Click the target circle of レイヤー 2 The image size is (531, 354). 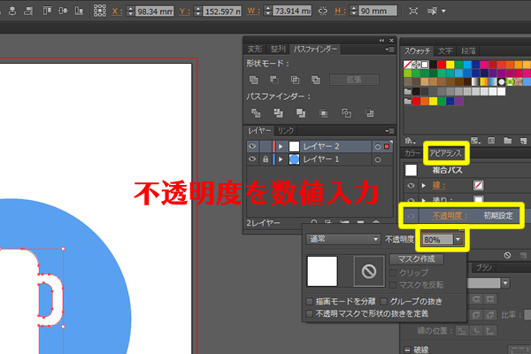378,147
